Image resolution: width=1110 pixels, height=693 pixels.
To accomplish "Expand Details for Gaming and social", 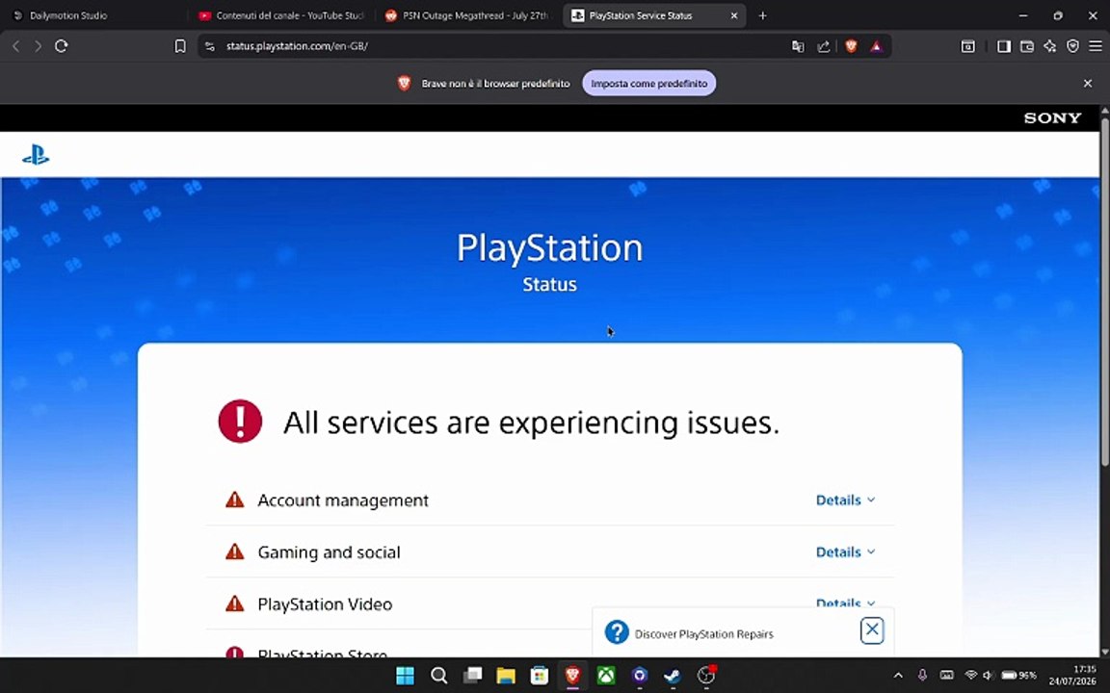I will tap(845, 552).
